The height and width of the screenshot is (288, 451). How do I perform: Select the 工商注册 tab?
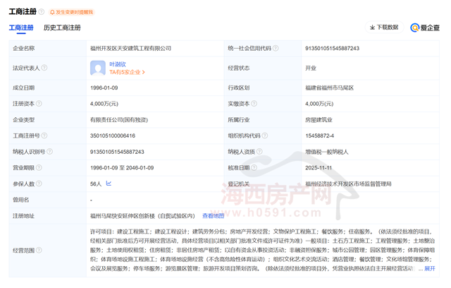pos(20,28)
